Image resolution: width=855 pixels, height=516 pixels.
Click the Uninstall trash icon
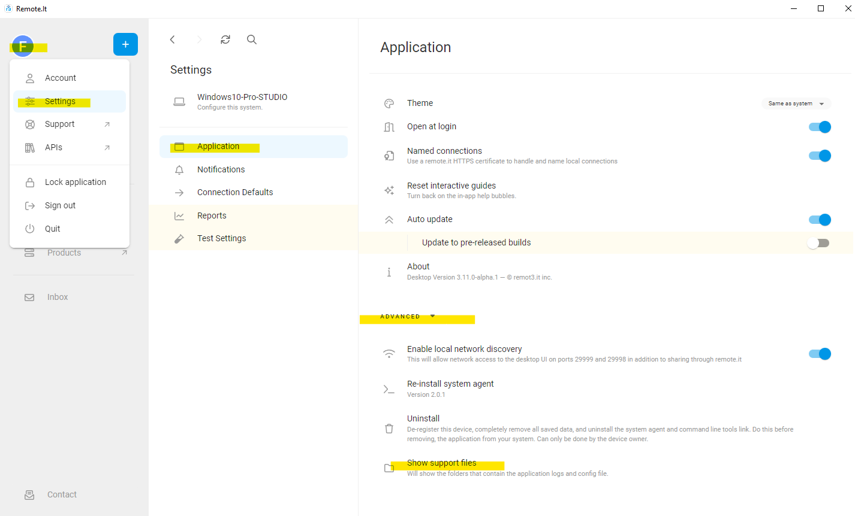coord(389,429)
